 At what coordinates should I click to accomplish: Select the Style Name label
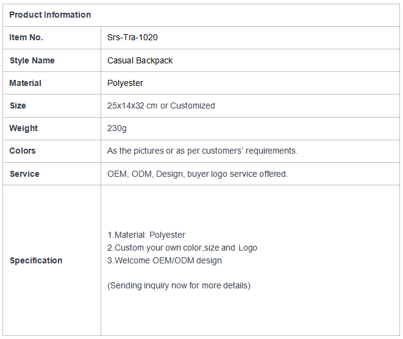pyautogui.click(x=32, y=60)
